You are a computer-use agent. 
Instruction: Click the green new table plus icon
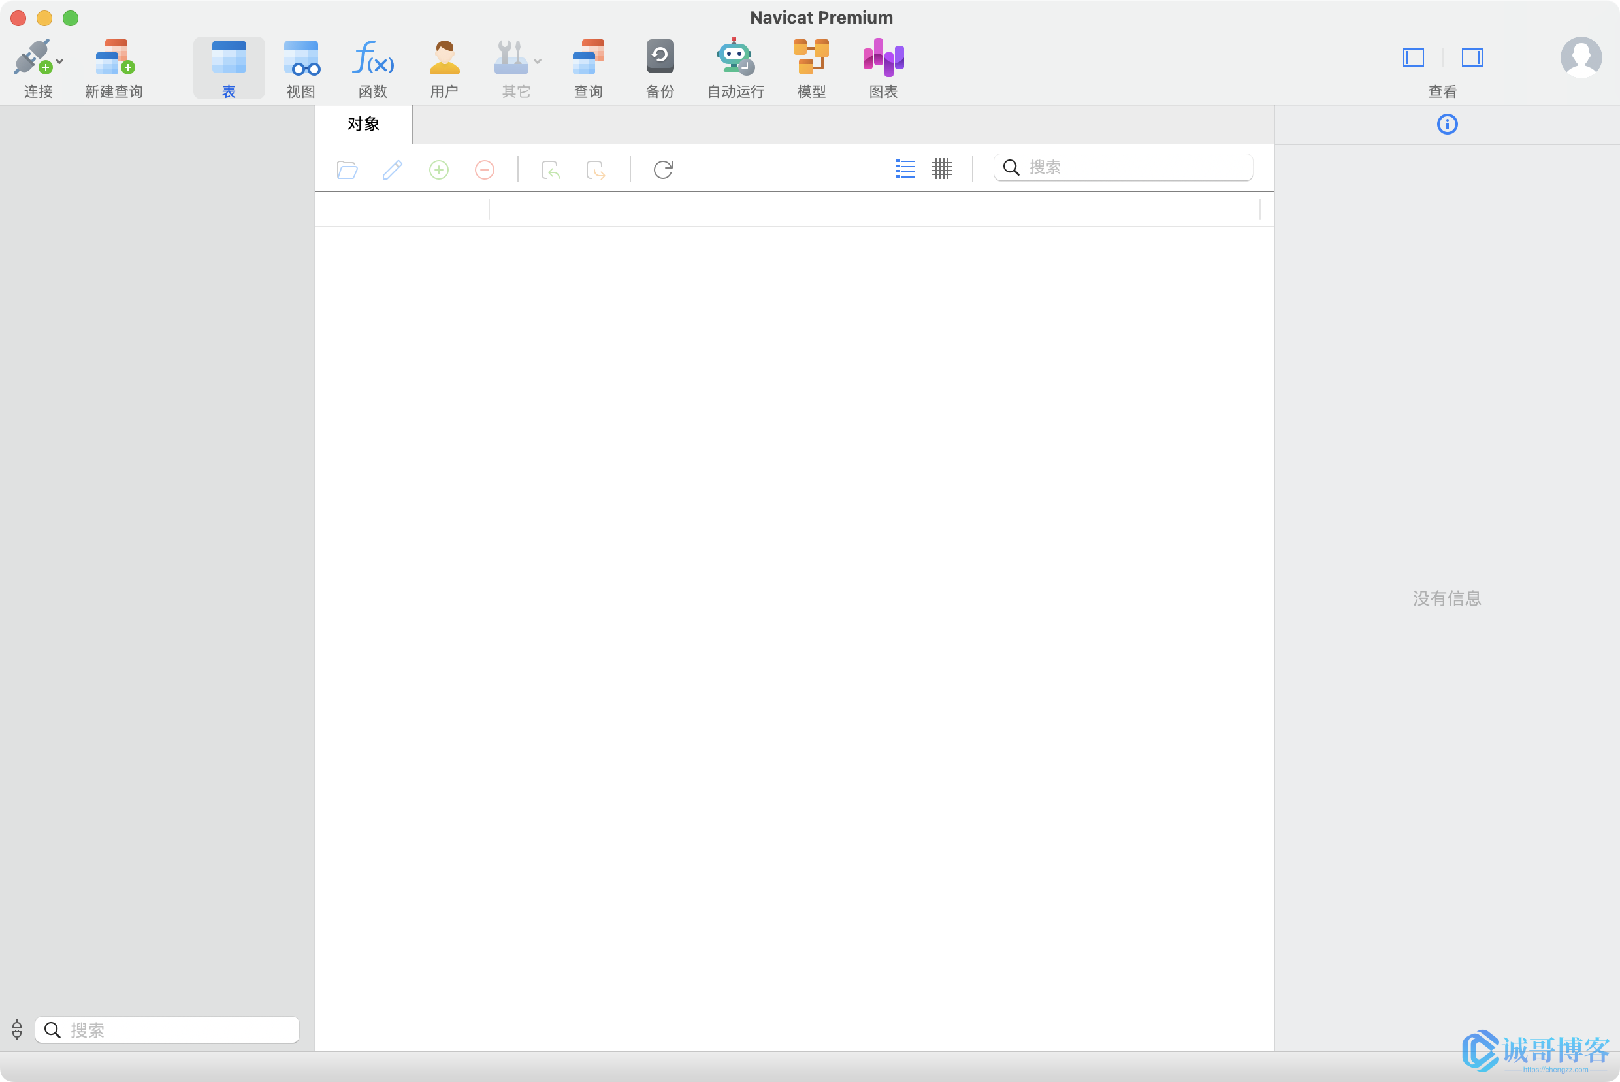[439, 169]
